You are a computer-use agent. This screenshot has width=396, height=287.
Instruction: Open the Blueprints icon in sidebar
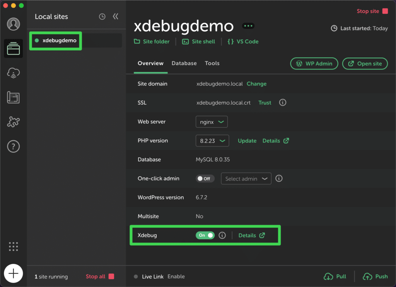tap(14, 97)
